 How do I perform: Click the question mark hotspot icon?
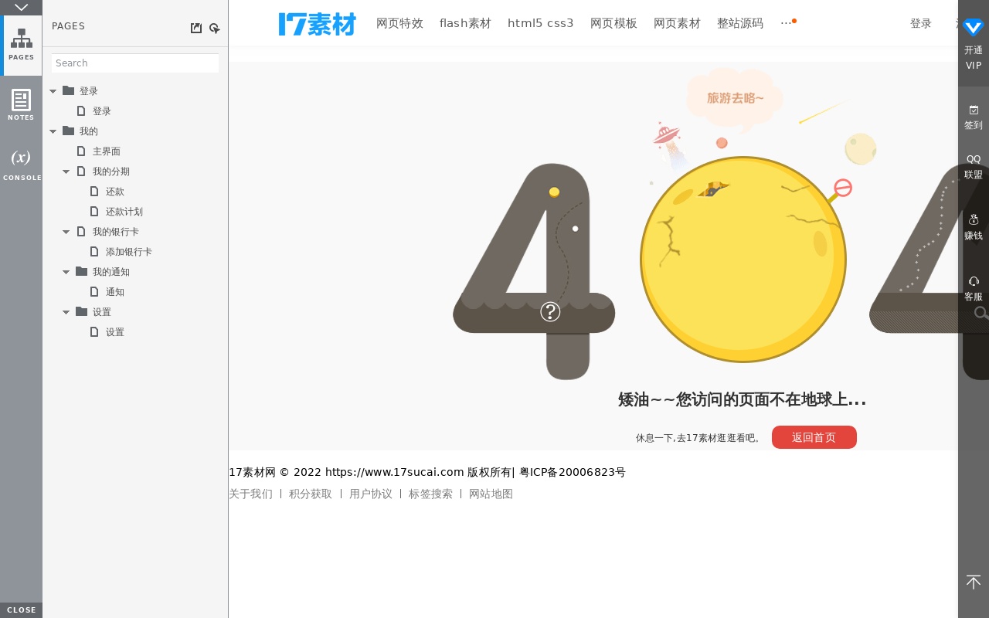tap(550, 312)
